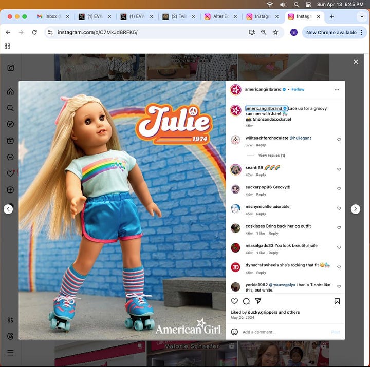The height and width of the screenshot is (367, 370).
Task: Open the macOS Wi-Fi menu
Action: [270, 4]
